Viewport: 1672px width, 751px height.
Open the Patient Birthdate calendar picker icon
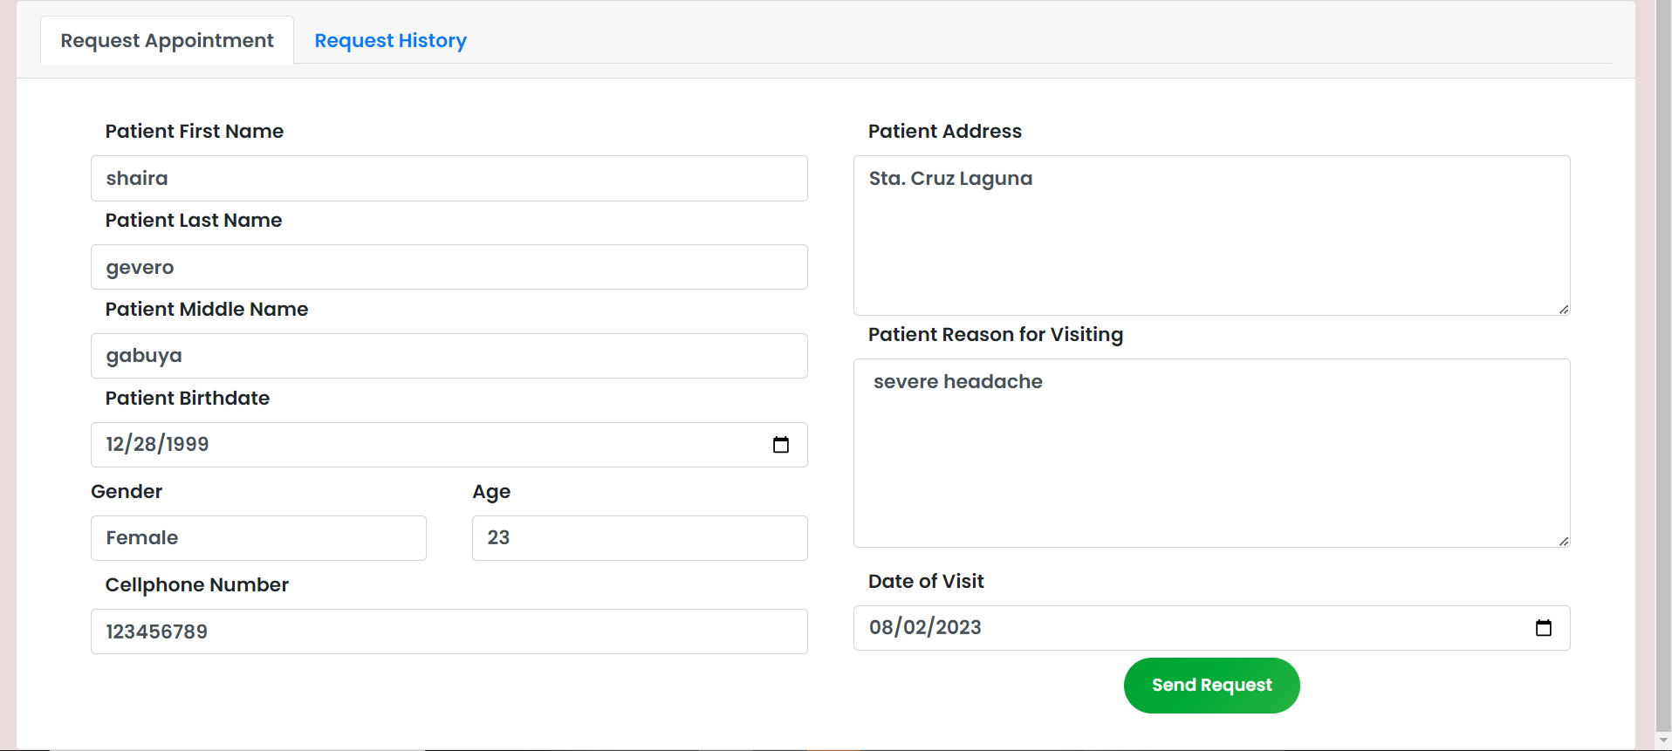click(x=781, y=445)
